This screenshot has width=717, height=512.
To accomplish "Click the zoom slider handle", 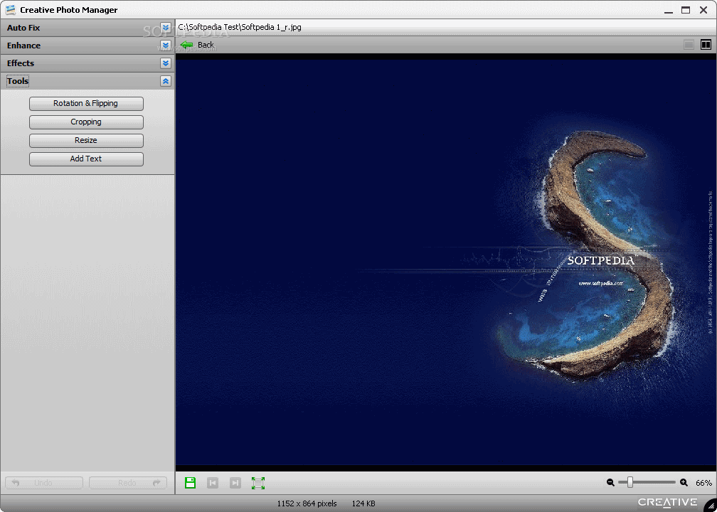I will 630,482.
